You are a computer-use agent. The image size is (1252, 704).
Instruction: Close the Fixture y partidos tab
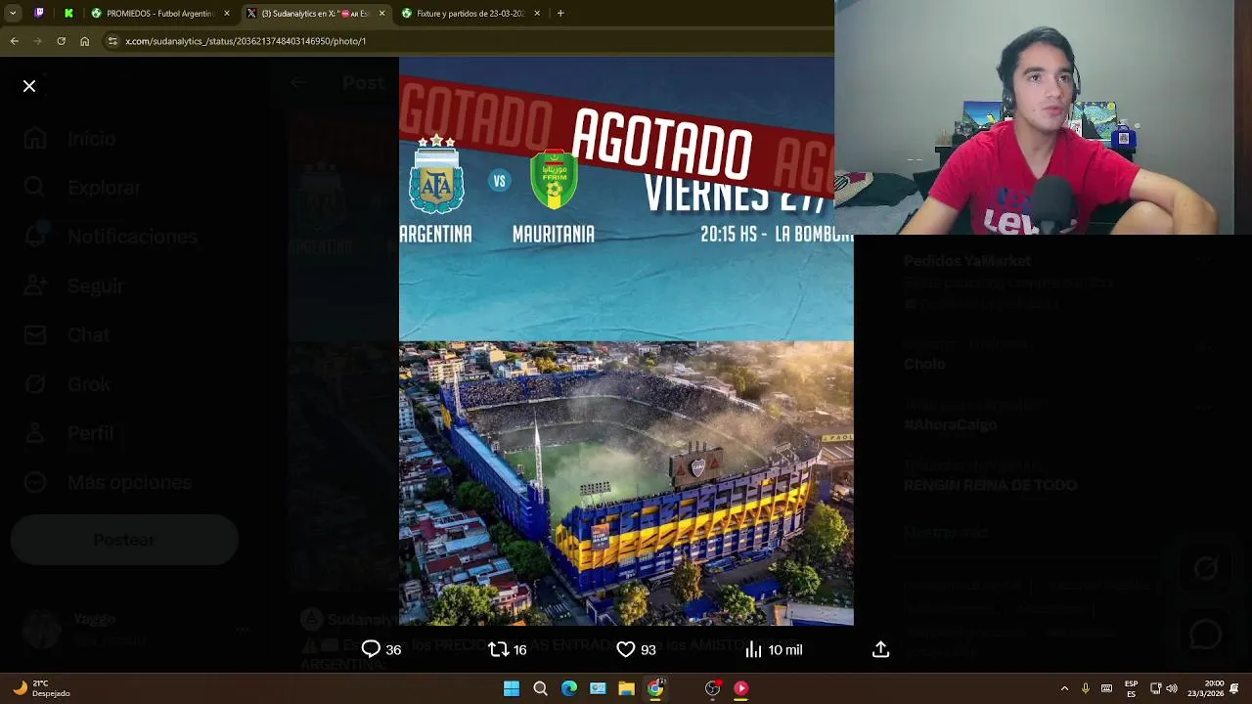(x=537, y=14)
